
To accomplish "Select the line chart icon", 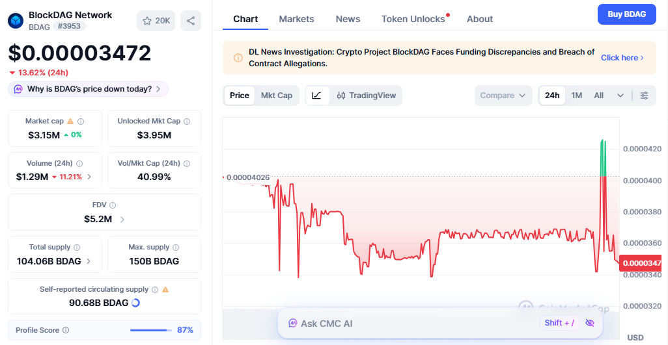I will (316, 96).
